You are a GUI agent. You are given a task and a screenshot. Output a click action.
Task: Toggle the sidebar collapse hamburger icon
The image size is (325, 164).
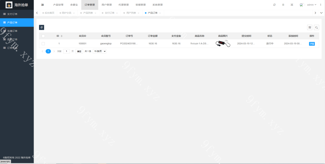pos(42,5)
